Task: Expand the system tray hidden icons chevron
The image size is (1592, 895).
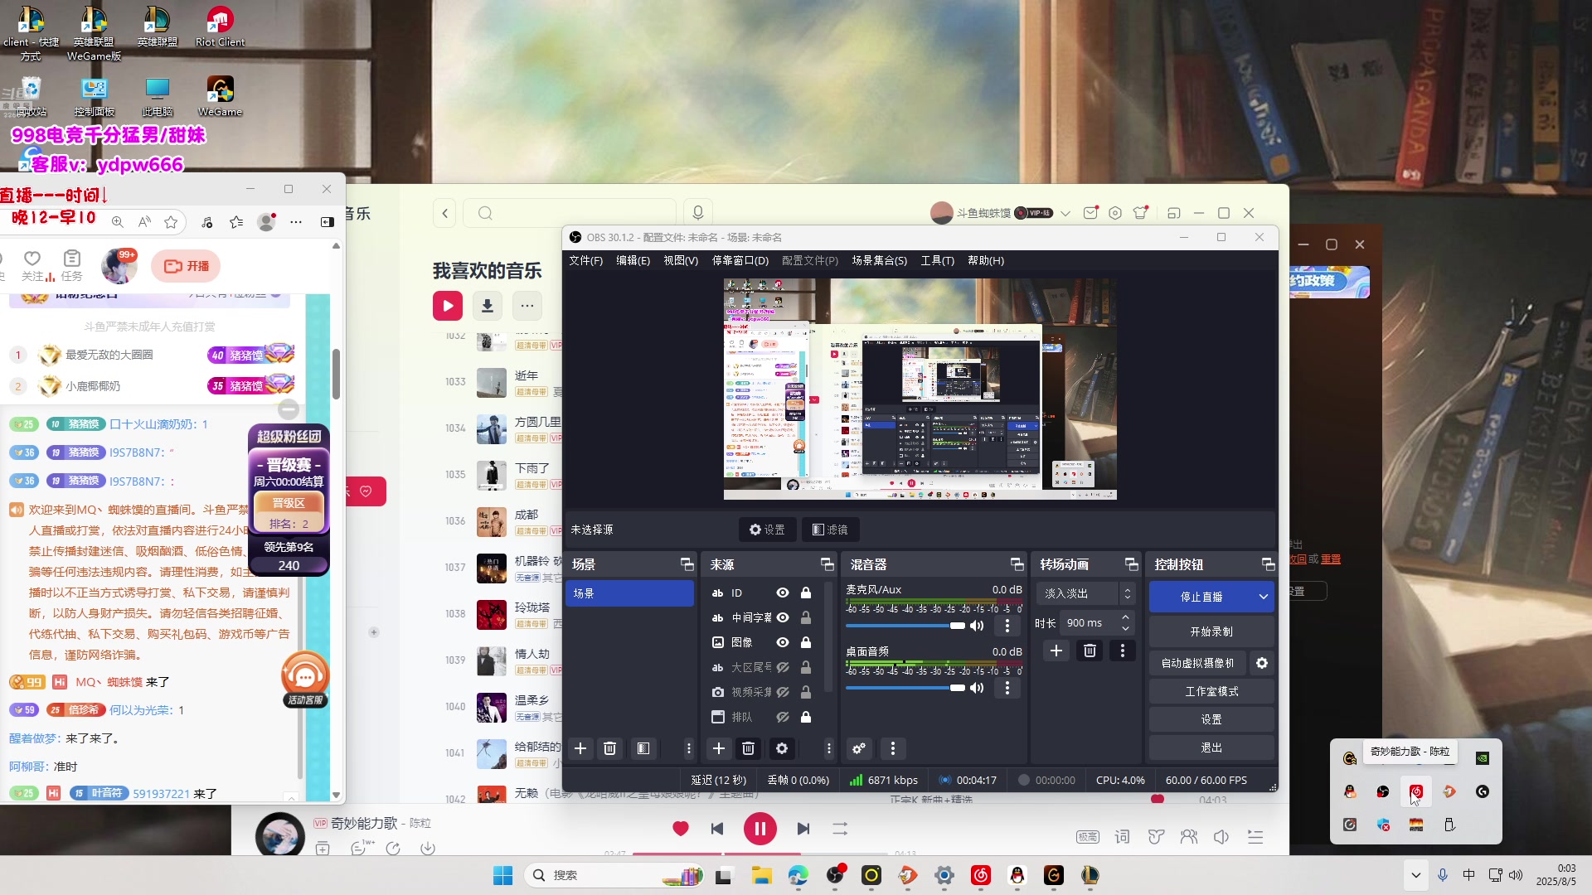Action: tap(1415, 875)
